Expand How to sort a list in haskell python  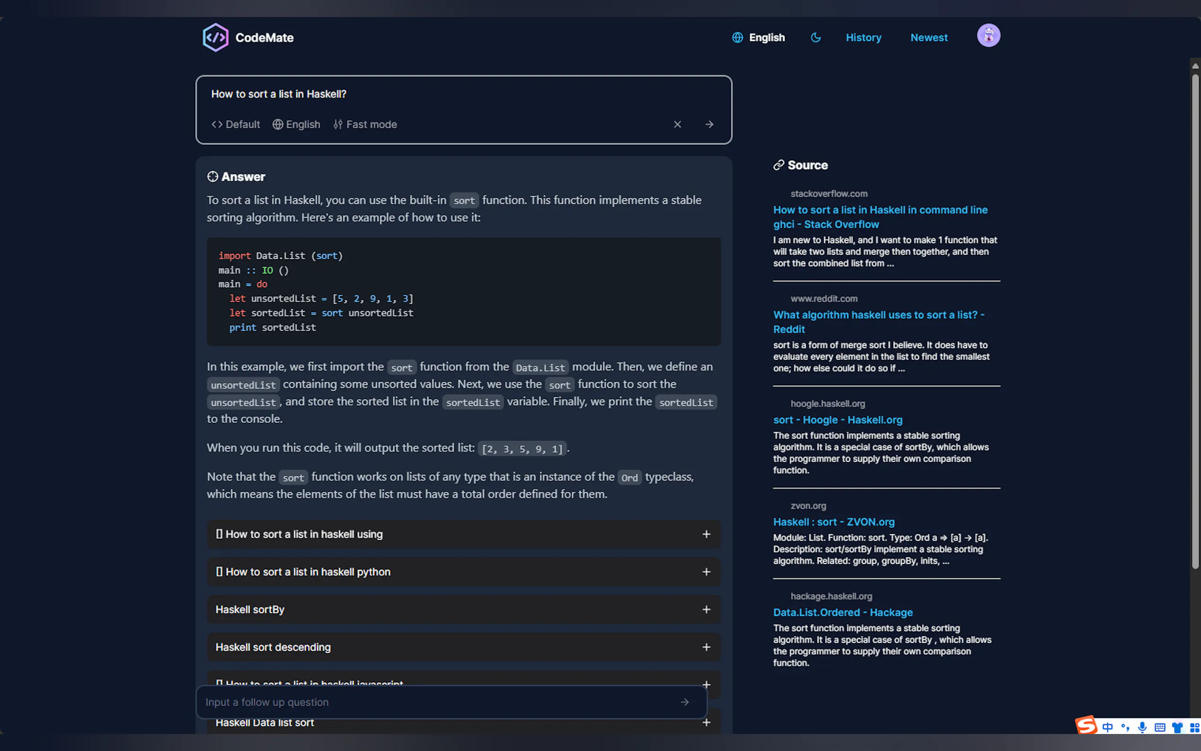coord(463,572)
